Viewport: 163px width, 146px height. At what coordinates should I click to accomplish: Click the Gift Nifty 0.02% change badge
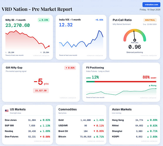tap(70, 68)
